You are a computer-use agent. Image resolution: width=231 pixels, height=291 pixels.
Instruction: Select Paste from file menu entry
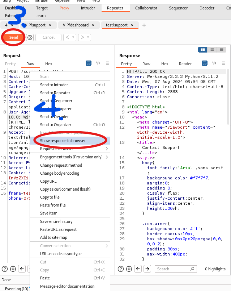point(70,205)
